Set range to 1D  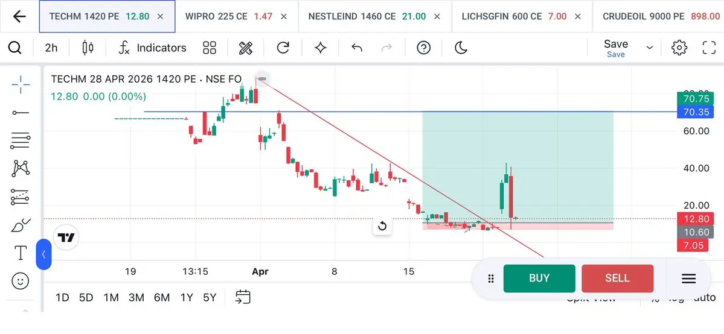pyautogui.click(x=62, y=298)
